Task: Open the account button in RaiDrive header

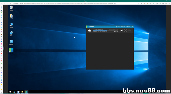Action: click(x=128, y=27)
